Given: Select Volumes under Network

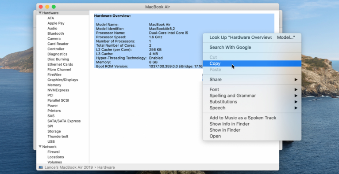Looking at the screenshot, I should 55,162.
